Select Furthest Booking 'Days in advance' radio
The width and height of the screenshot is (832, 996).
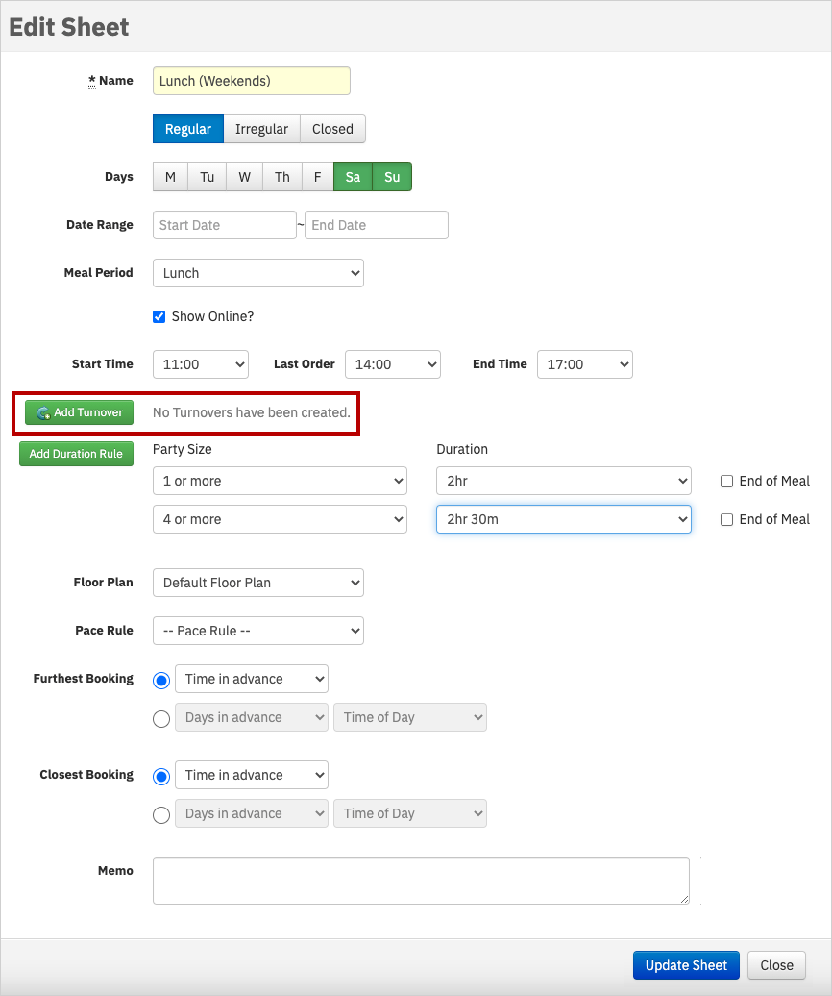[161, 718]
